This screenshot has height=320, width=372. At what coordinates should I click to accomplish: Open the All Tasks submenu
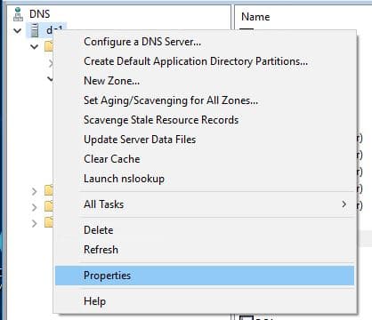point(205,204)
